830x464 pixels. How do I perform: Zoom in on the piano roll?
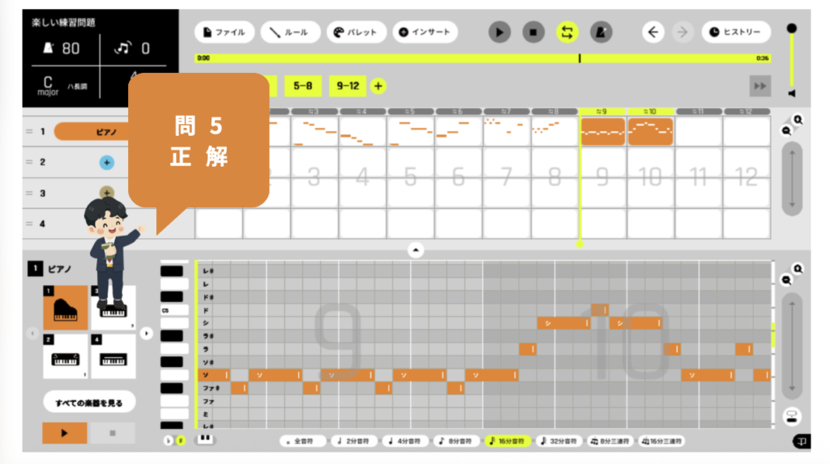798,269
